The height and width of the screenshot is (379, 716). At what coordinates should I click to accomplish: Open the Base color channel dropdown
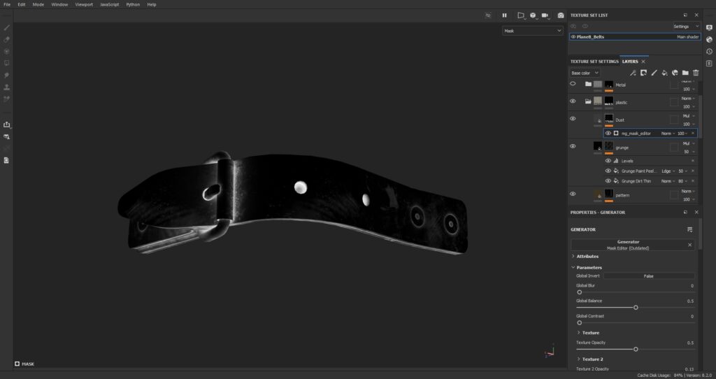pyautogui.click(x=585, y=73)
